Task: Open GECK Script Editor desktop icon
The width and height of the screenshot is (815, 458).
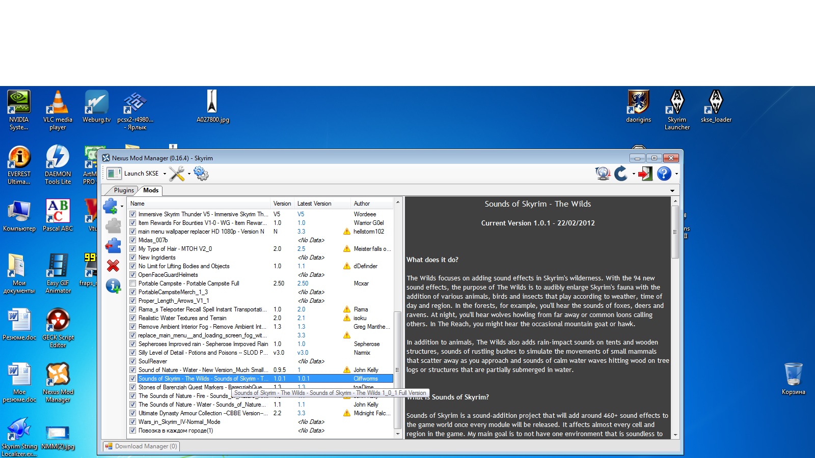Action: 58,328
